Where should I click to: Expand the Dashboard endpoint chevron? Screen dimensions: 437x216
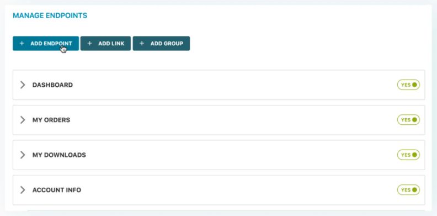click(23, 85)
